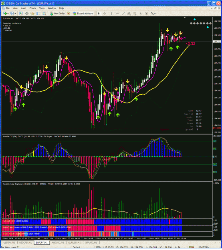Image resolution: width=222 pixels, height=250 pixels.
Task: Expand the New Chart dropdown arrow
Action: pos(8,14)
